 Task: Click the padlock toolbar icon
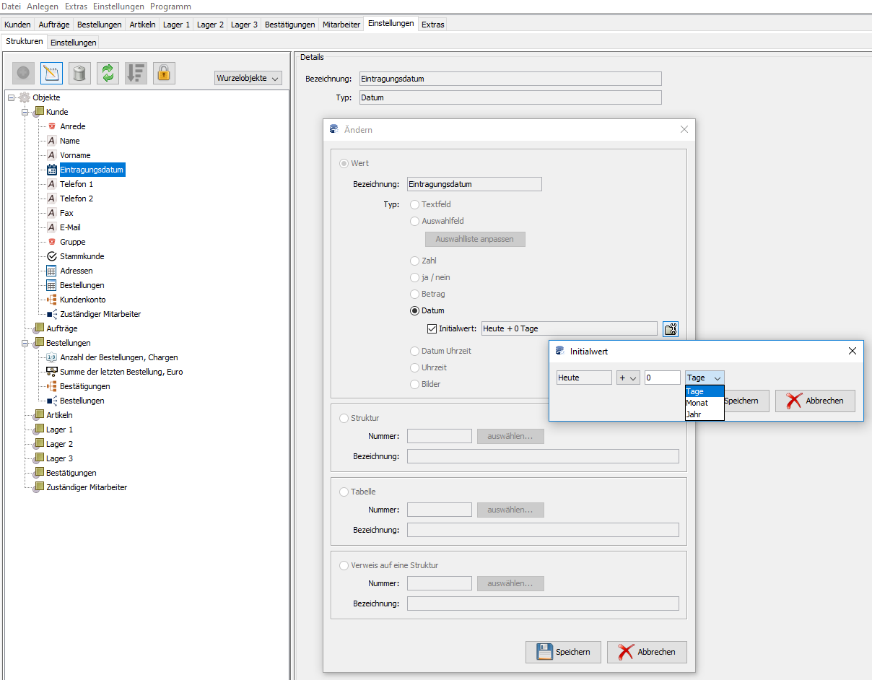point(164,73)
